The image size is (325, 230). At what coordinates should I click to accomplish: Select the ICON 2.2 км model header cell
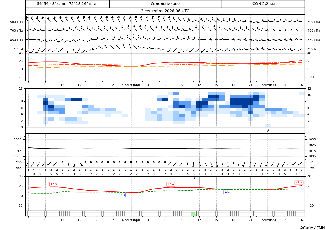pyautogui.click(x=263, y=4)
